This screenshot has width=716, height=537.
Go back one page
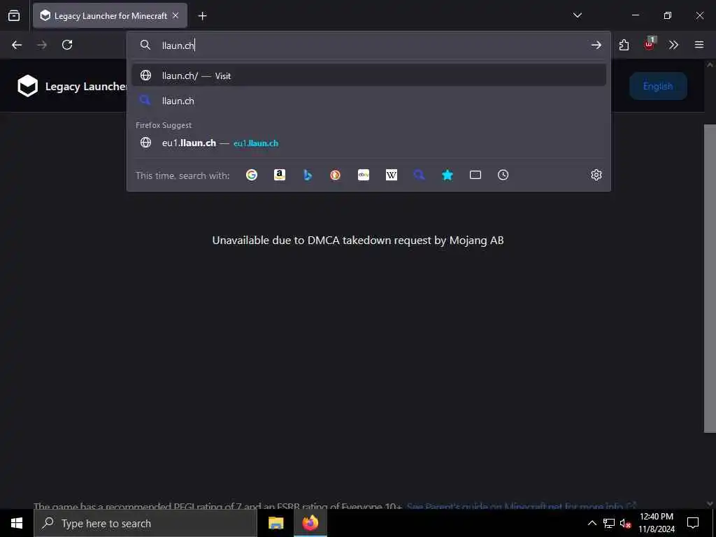17,45
